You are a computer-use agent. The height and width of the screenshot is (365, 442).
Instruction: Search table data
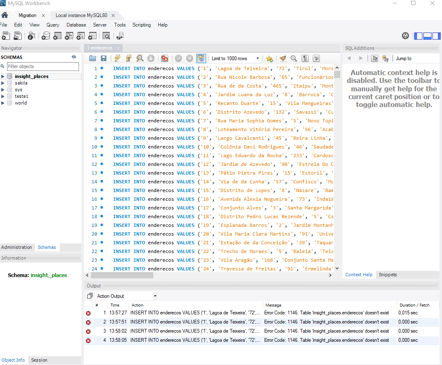pos(106,36)
